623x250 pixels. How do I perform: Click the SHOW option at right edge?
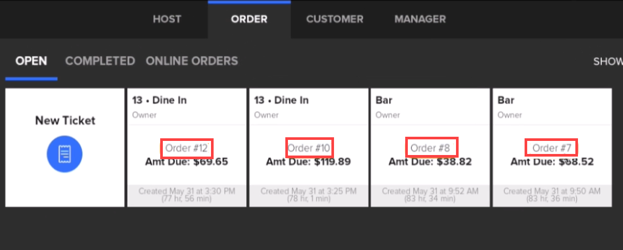click(608, 62)
